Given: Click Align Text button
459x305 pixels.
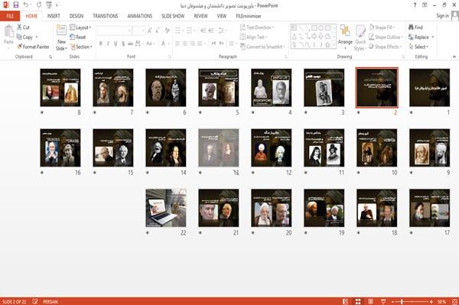Looking at the screenshot, I should pyautogui.click(x=253, y=37).
